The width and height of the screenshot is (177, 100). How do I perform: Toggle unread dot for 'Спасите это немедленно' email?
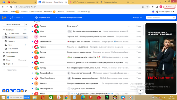(x=32, y=47)
